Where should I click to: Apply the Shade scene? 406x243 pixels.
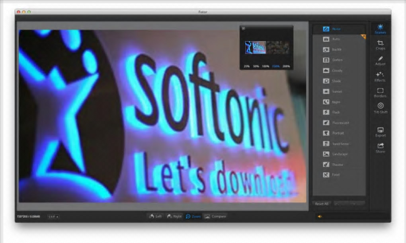coord(339,81)
